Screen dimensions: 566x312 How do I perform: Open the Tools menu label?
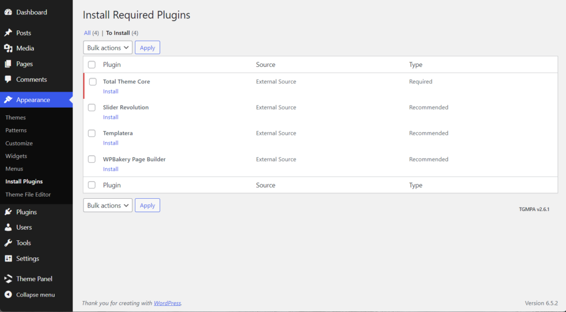[x=23, y=243]
